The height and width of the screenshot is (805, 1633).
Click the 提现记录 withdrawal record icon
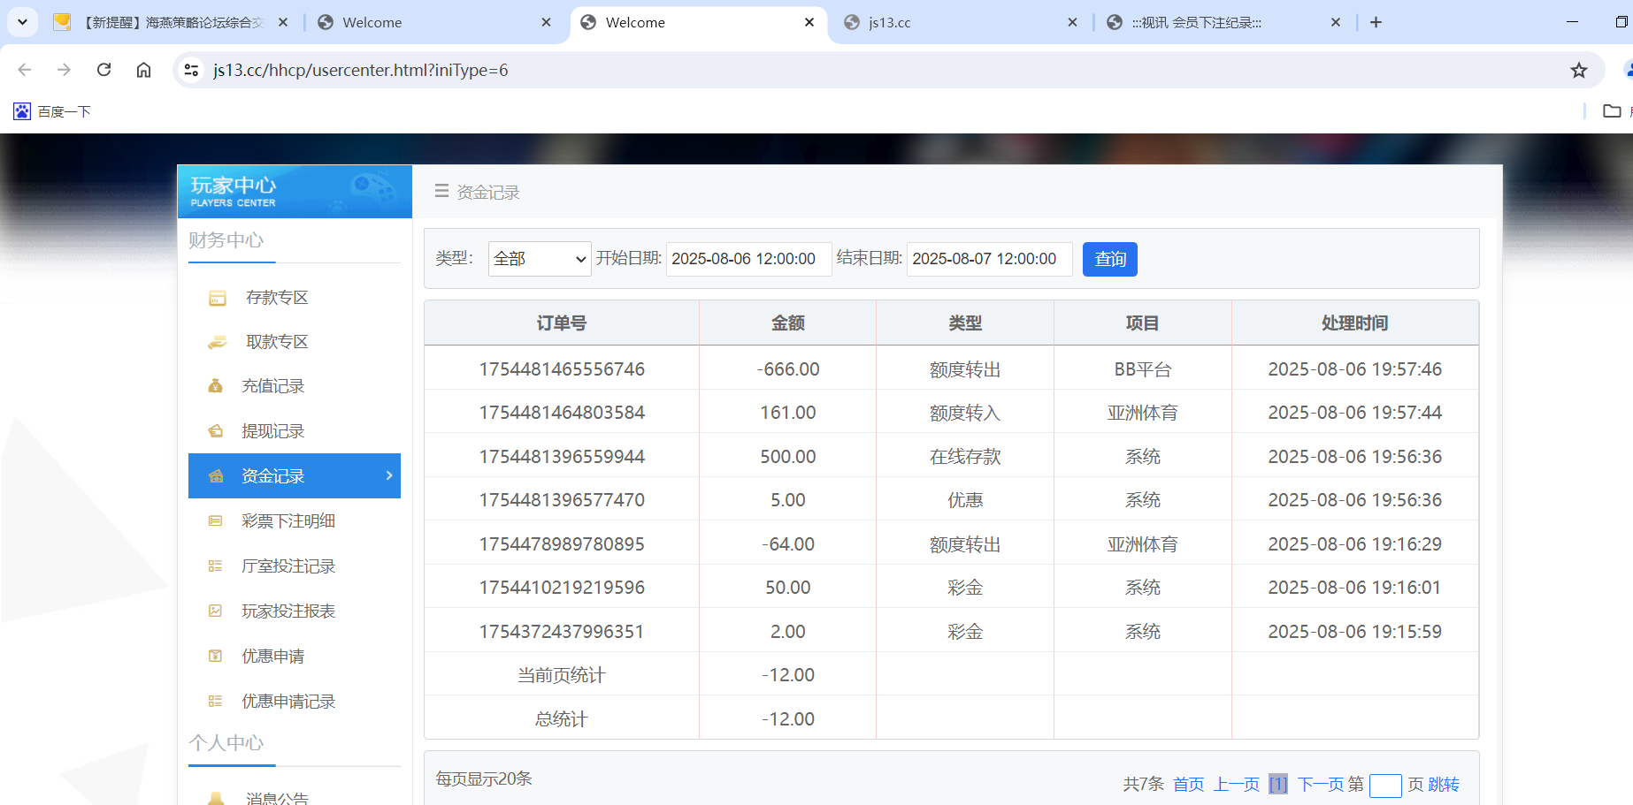coord(216,430)
